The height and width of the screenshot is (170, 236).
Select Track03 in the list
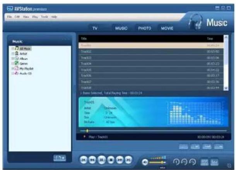(151, 58)
